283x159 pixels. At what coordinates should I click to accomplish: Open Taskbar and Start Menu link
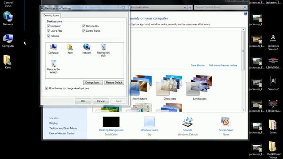coord(63,129)
